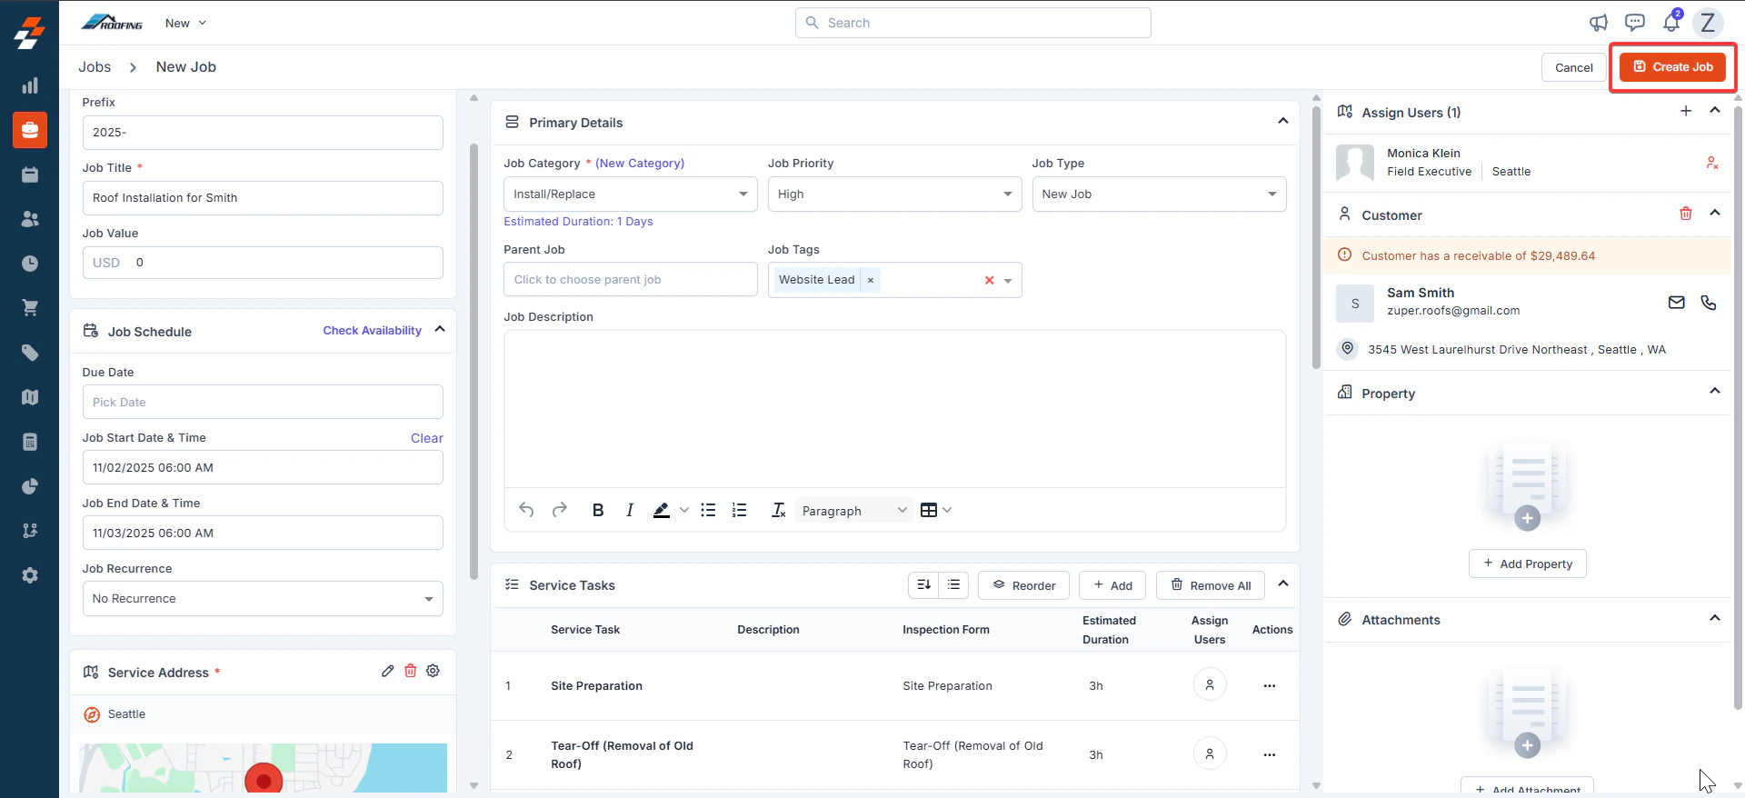Open the clock timesheet icon in sidebar
Screen dimensions: 1745x798
[30, 264]
